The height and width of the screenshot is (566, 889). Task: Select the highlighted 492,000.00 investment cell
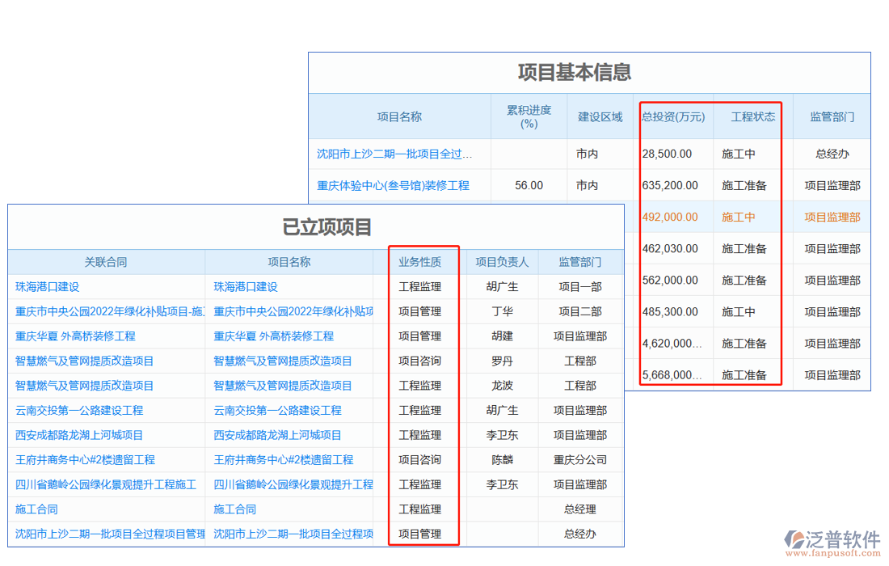point(670,217)
